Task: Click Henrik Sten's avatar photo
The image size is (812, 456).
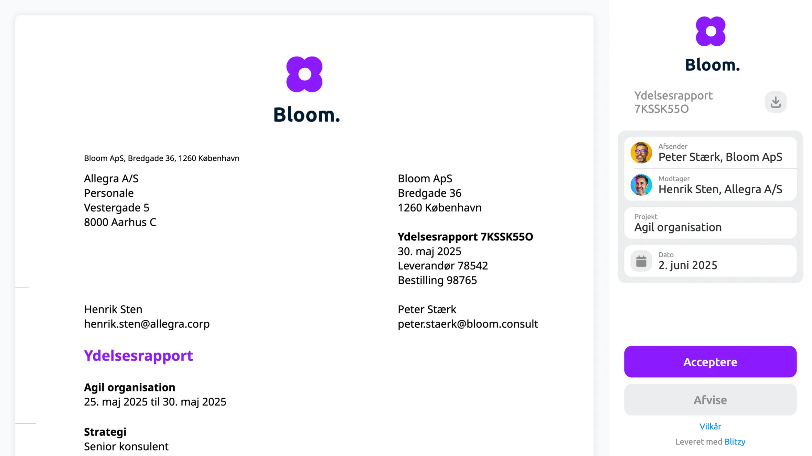Action: point(641,185)
